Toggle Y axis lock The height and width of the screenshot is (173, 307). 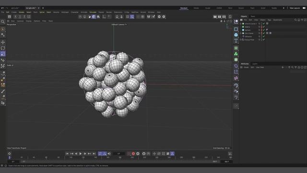(20, 17)
